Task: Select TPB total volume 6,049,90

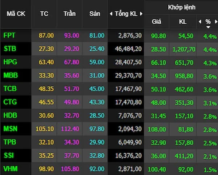Action: [130, 142]
